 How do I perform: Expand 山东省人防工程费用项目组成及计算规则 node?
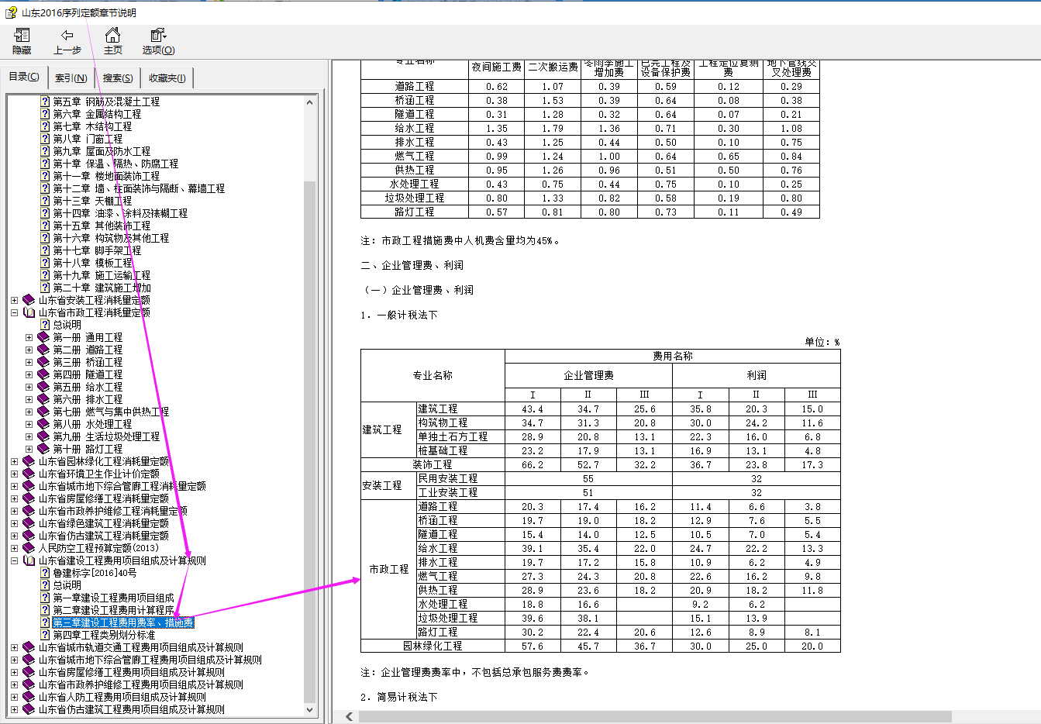(x=14, y=697)
